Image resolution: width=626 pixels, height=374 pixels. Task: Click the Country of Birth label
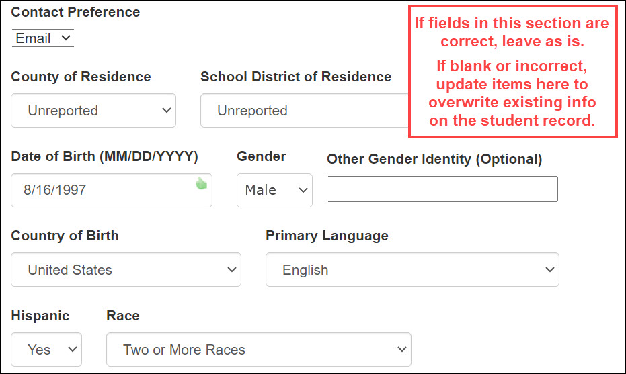tap(65, 236)
